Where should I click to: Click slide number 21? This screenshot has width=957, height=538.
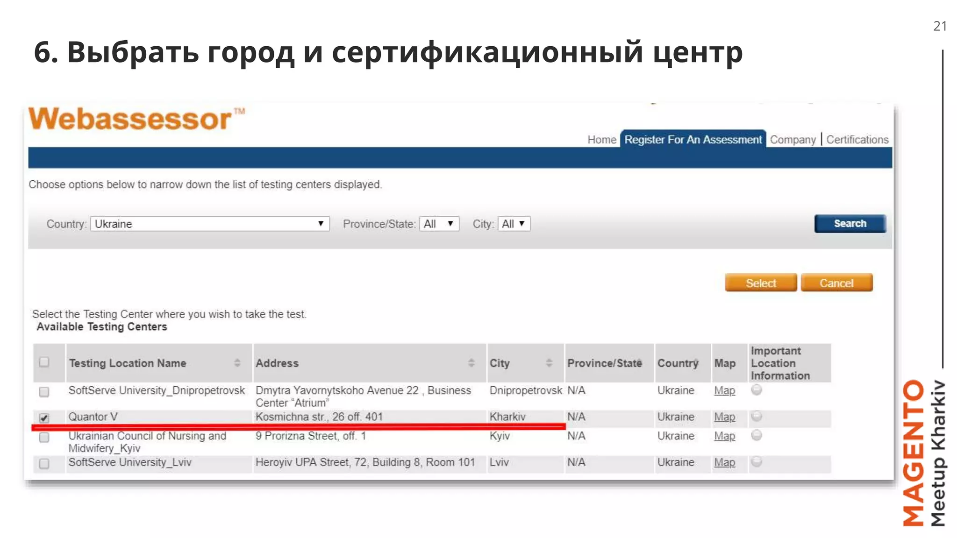coord(940,26)
